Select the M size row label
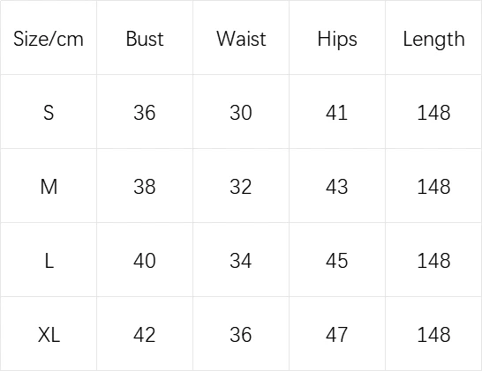This screenshot has height=371, width=482. (x=49, y=187)
